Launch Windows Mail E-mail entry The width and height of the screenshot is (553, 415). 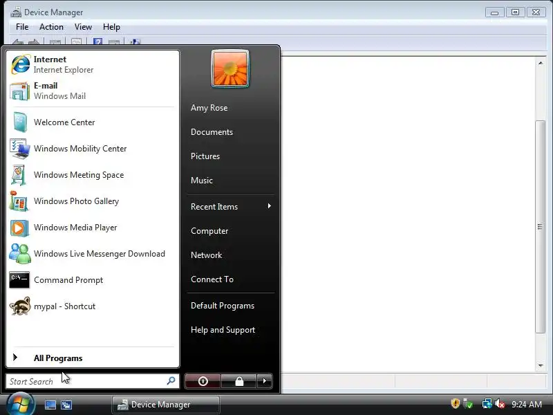[93, 91]
